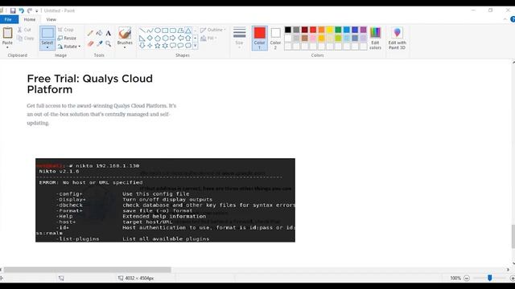Choose the yellow color swatch

click(x=330, y=30)
